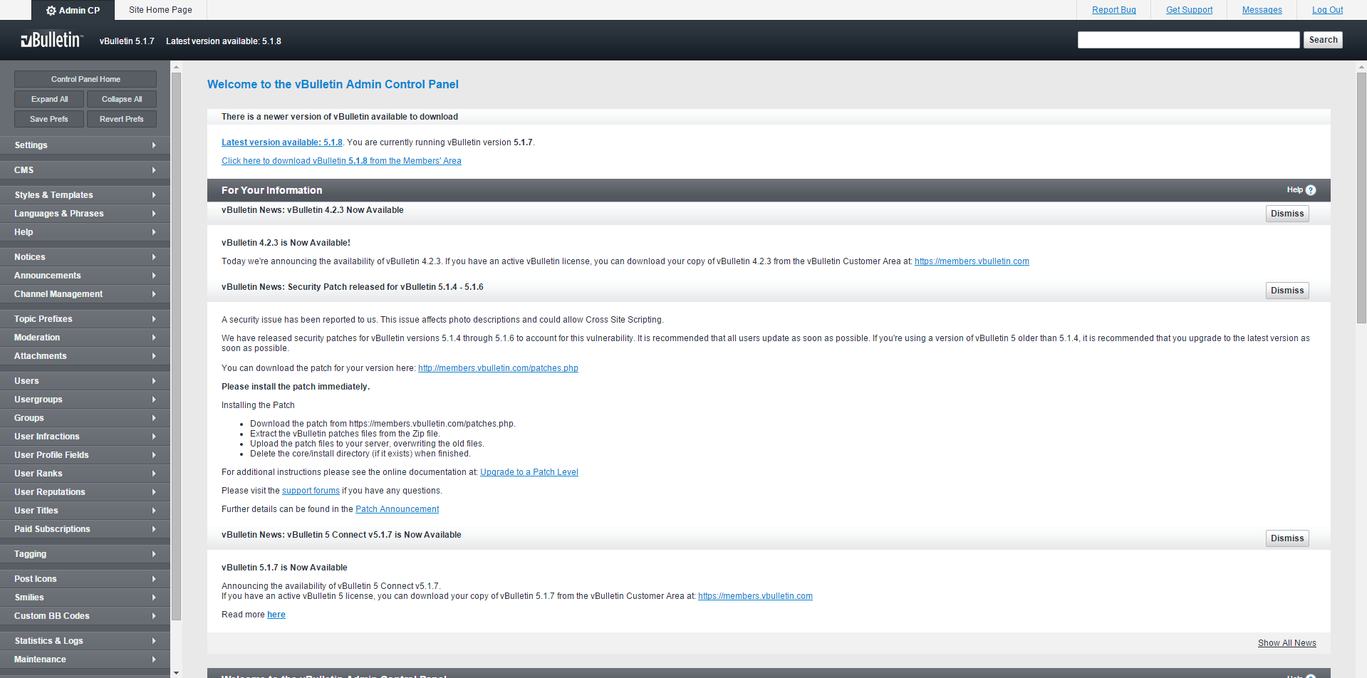Open Latest version available 5.1.8 link
The height and width of the screenshot is (678, 1367).
[282, 142]
